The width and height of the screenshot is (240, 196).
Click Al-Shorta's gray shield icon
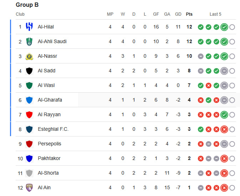click(x=29, y=173)
